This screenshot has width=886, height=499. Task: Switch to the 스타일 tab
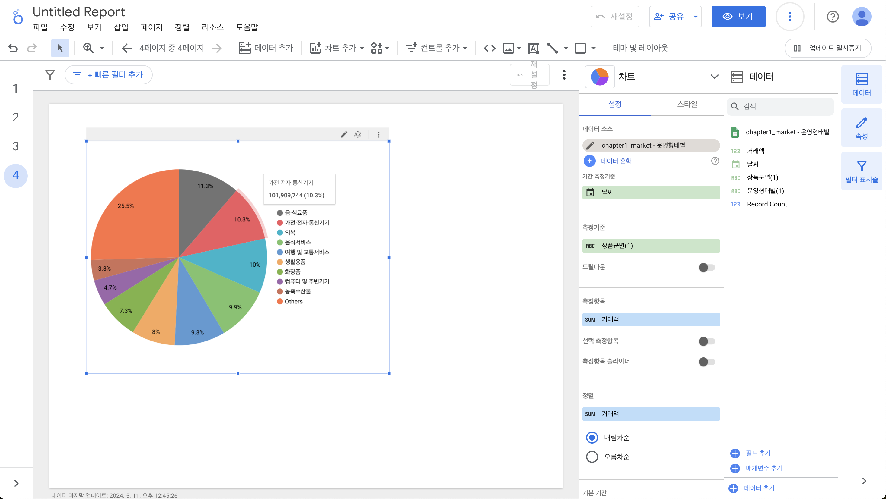point(687,104)
